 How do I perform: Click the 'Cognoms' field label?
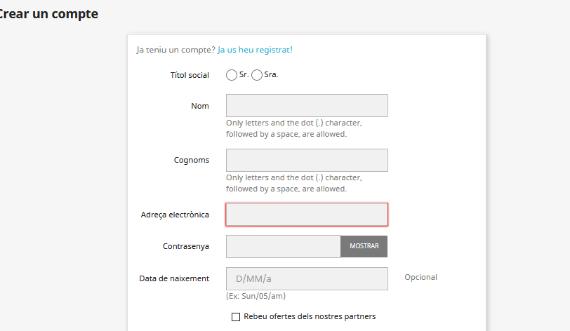192,160
